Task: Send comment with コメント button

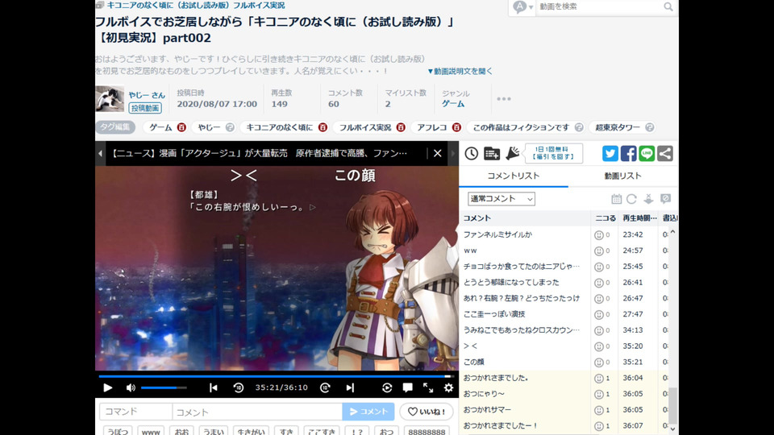Action: tap(368, 412)
